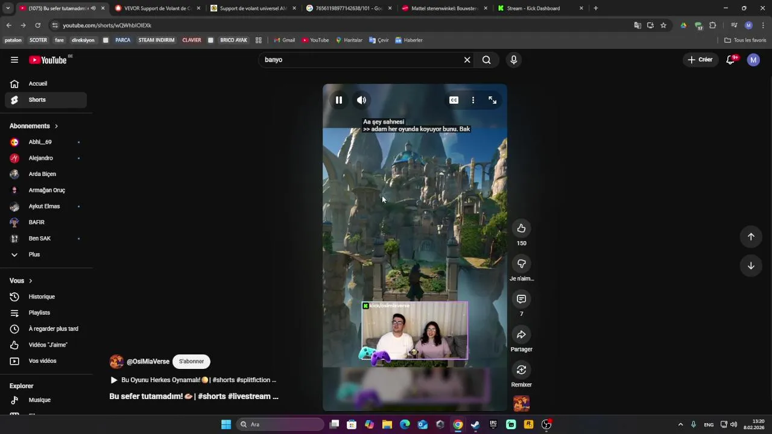Open the Chrome three-dot menu
Screen dimensions: 772x434
tap(763, 25)
